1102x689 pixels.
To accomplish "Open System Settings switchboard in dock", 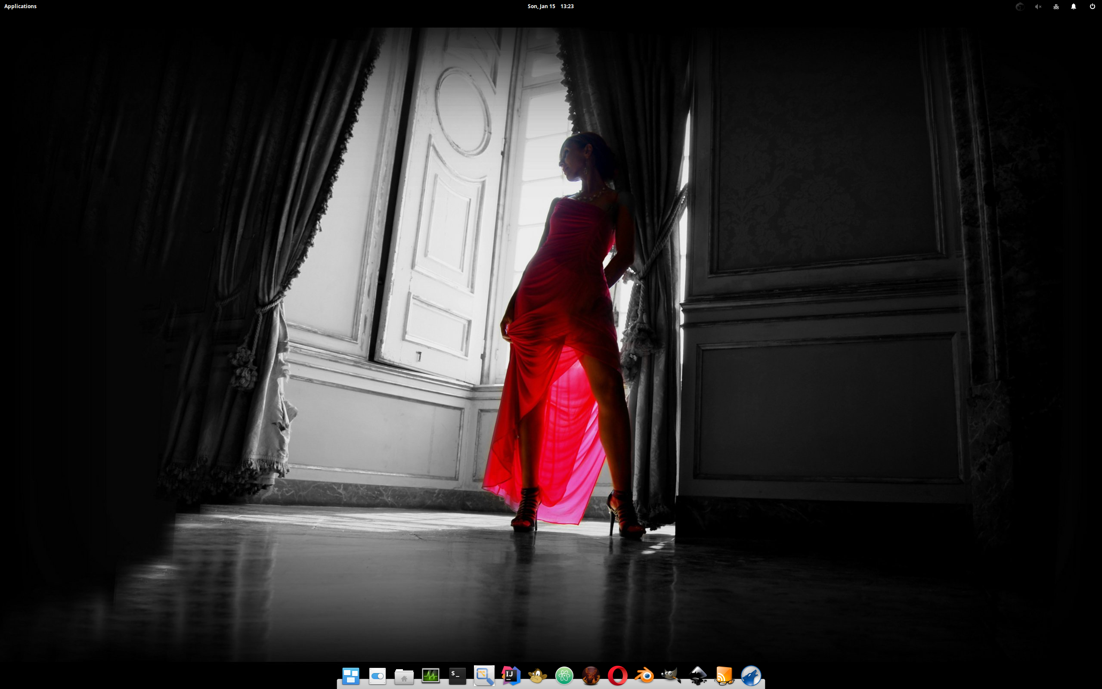I will coord(378,675).
